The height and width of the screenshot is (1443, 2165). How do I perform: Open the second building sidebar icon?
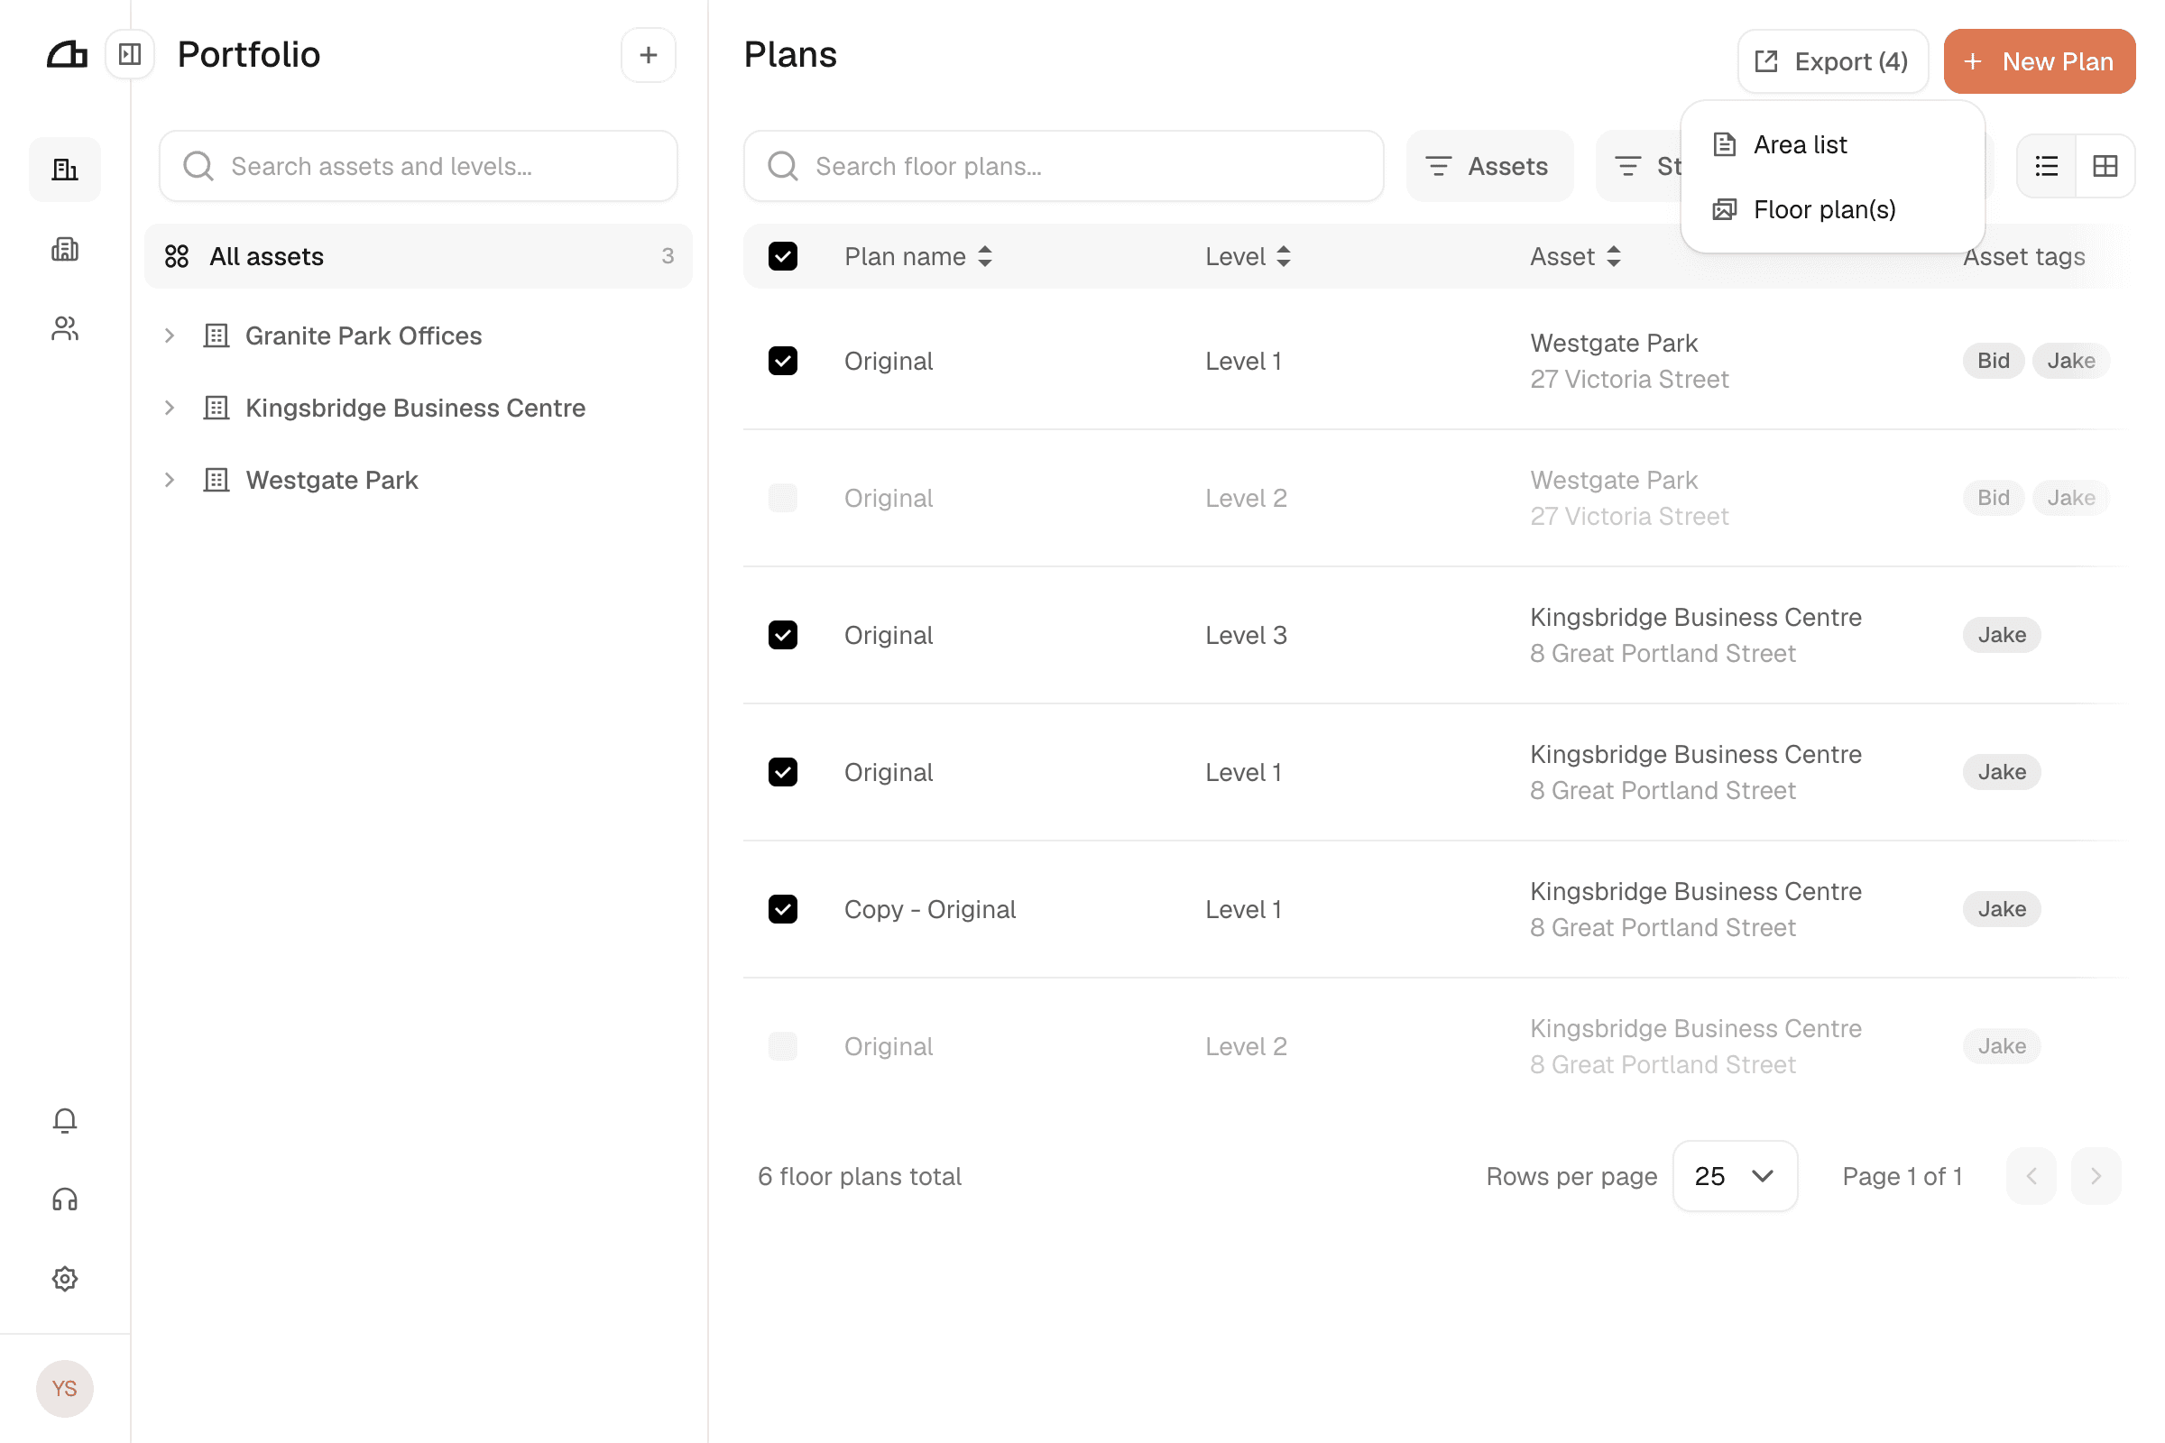pyautogui.click(x=64, y=249)
